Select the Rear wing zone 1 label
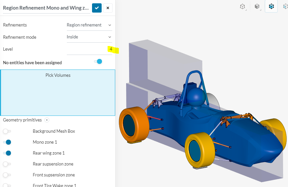This screenshot has width=288, height=187. tap(49, 153)
